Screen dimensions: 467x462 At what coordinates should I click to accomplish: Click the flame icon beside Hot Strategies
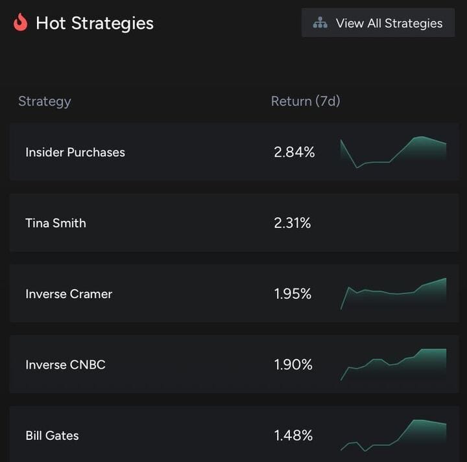(x=21, y=23)
